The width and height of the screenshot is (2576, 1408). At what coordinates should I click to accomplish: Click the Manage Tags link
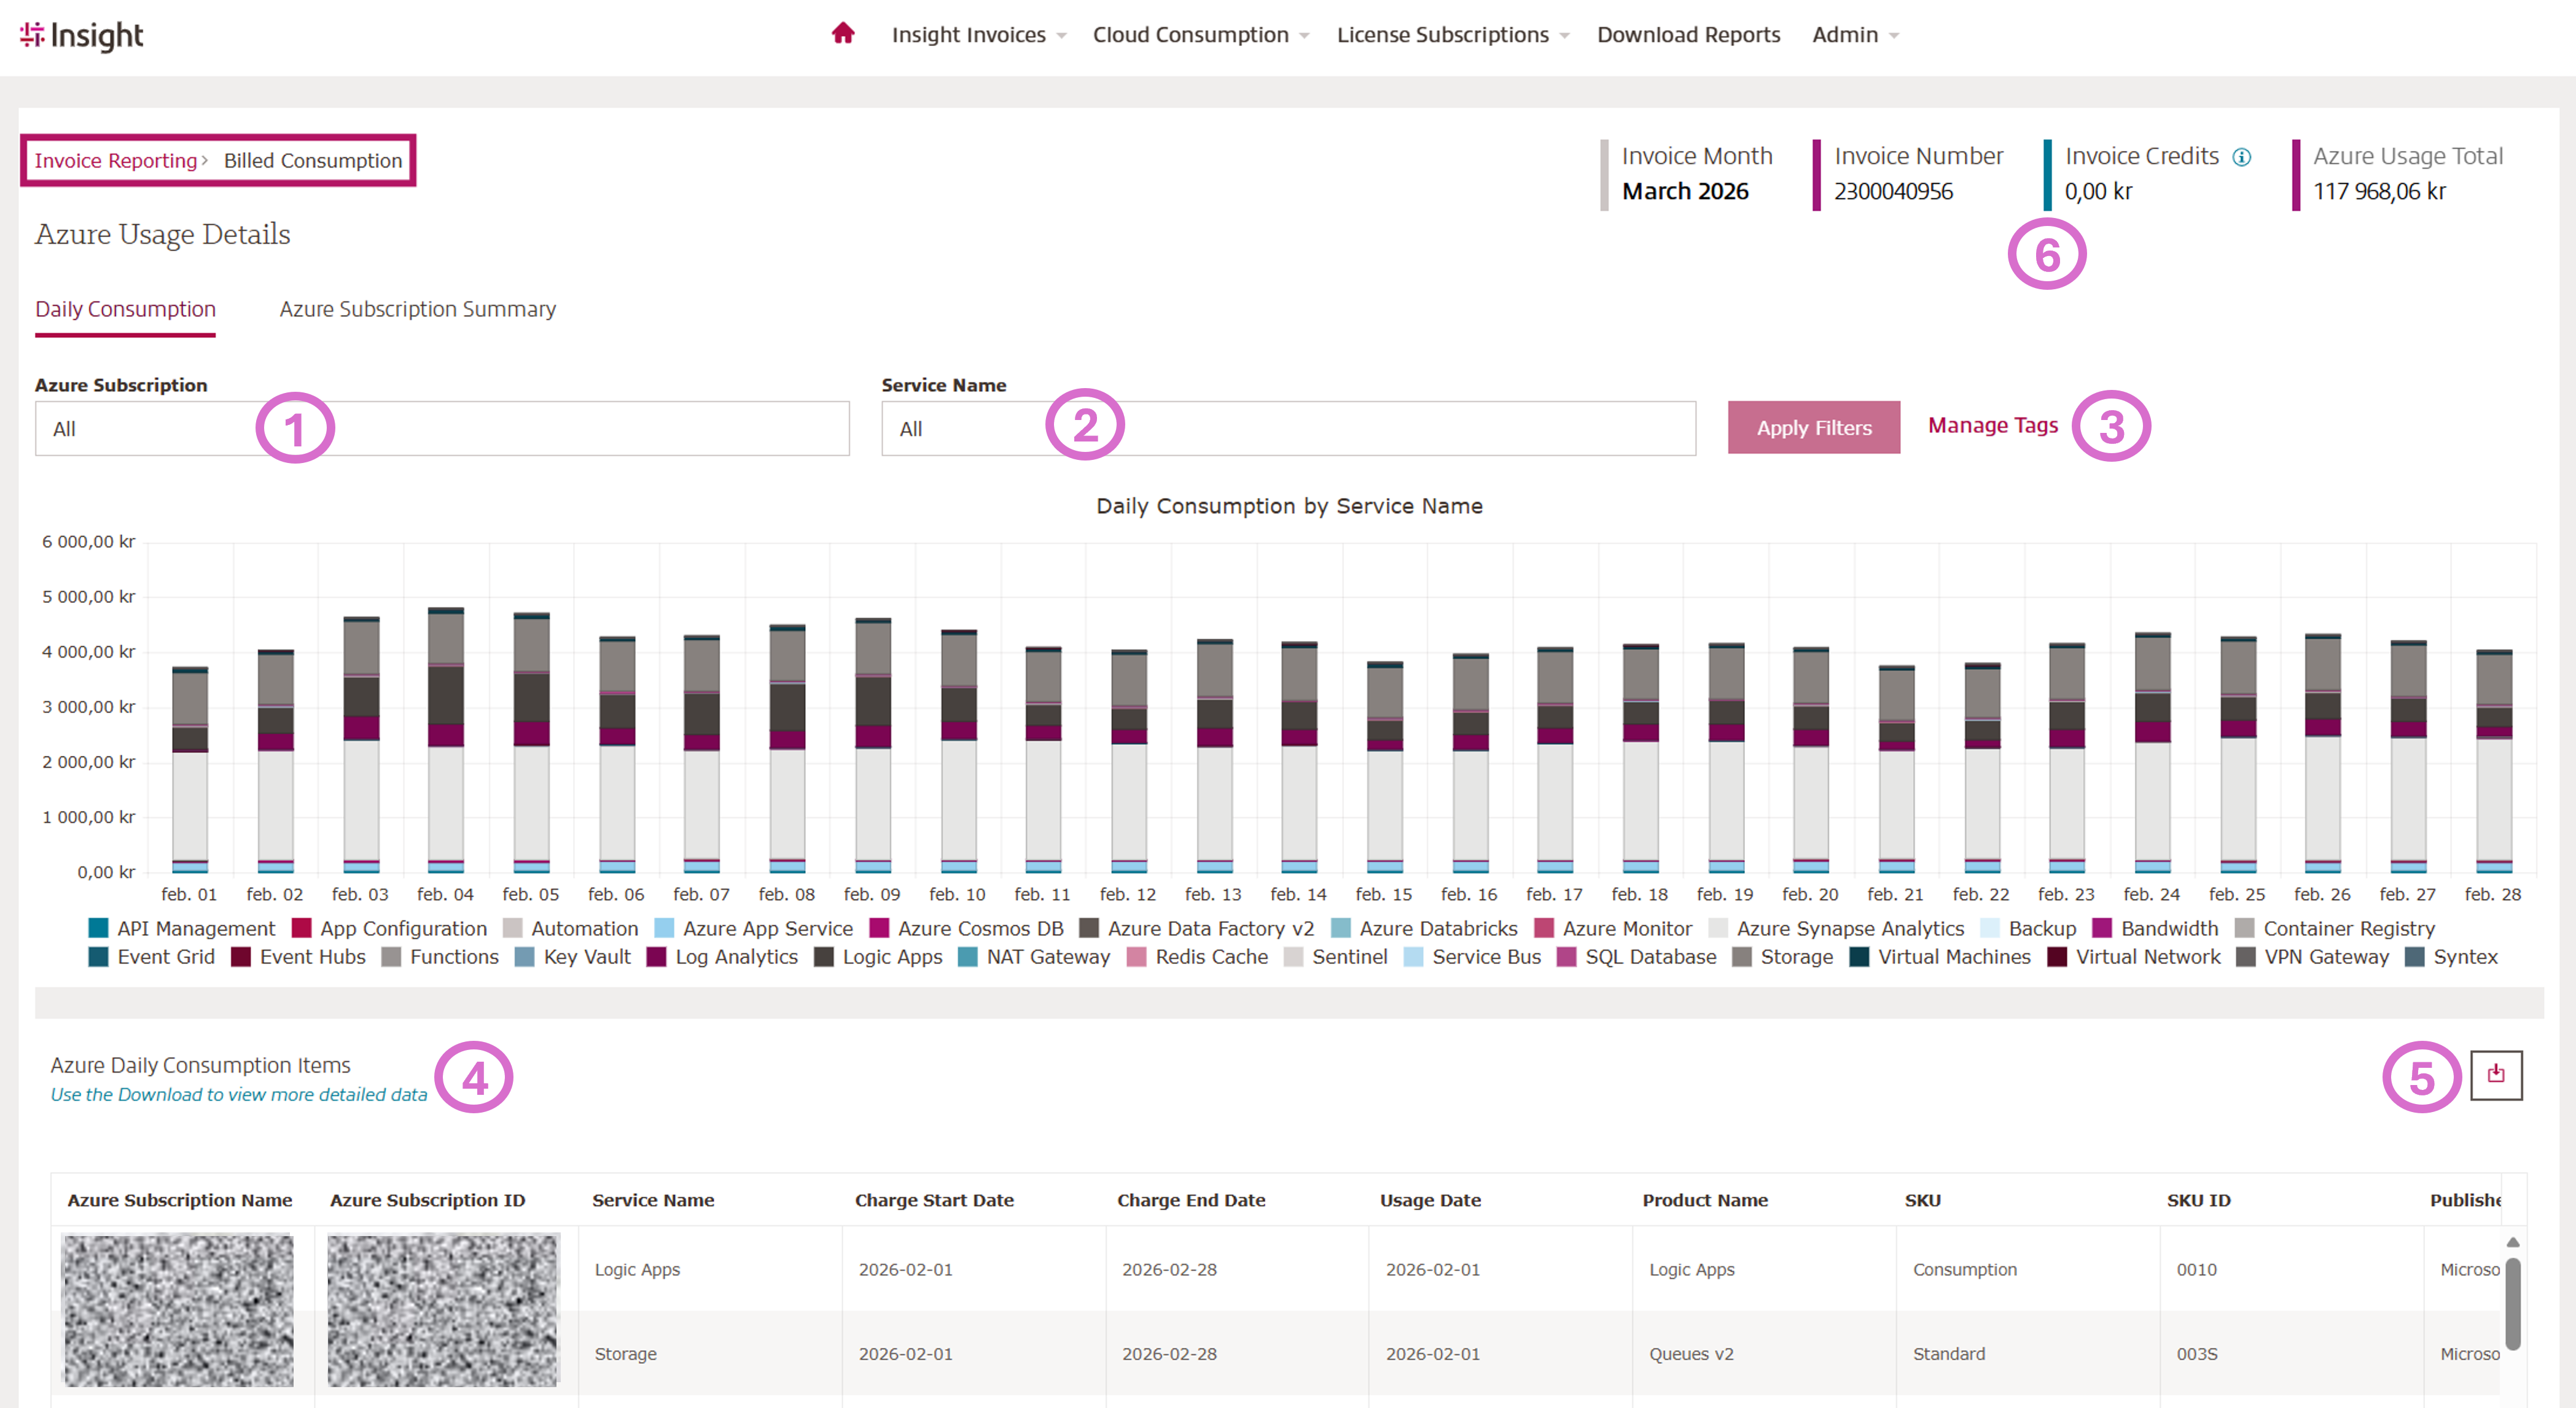click(1992, 425)
